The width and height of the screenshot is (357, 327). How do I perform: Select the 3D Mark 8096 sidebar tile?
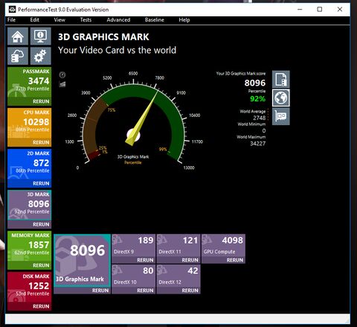[29, 206]
